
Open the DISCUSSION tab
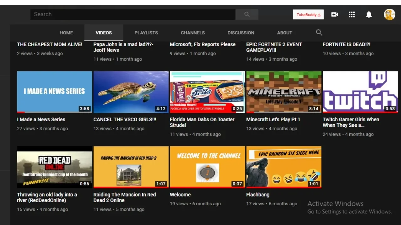[241, 33]
